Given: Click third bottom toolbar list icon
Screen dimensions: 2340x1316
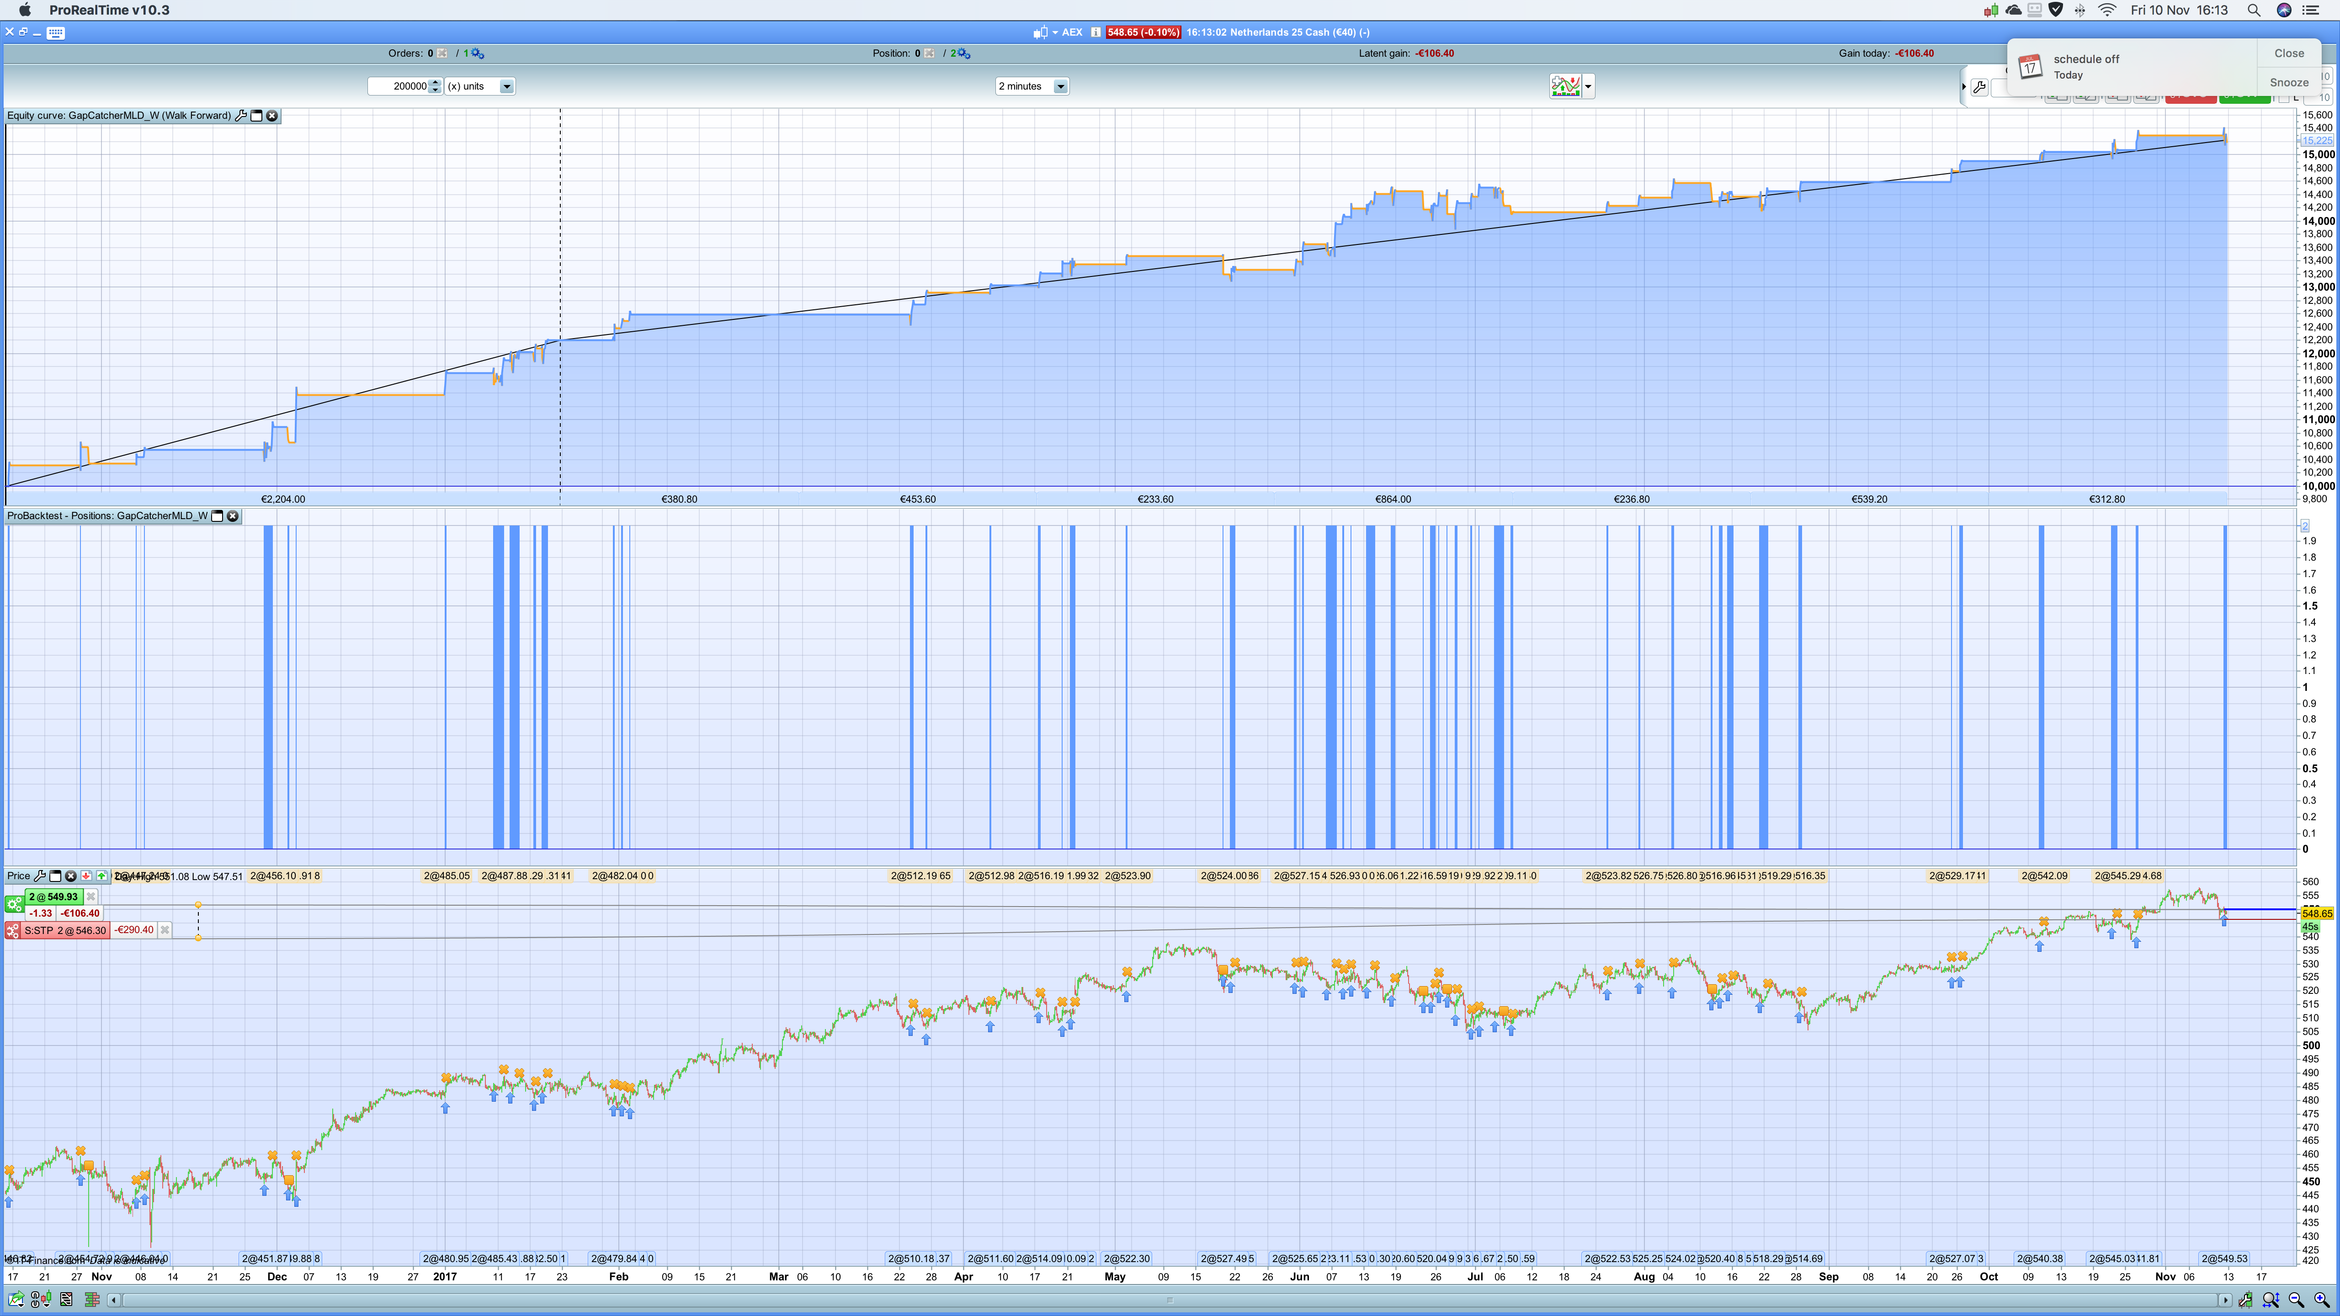Looking at the screenshot, I should click(x=66, y=1300).
